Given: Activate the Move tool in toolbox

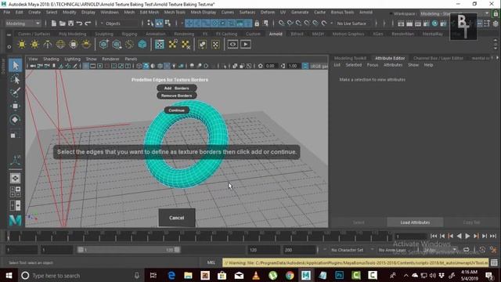Looking at the screenshot, I should point(15,106).
